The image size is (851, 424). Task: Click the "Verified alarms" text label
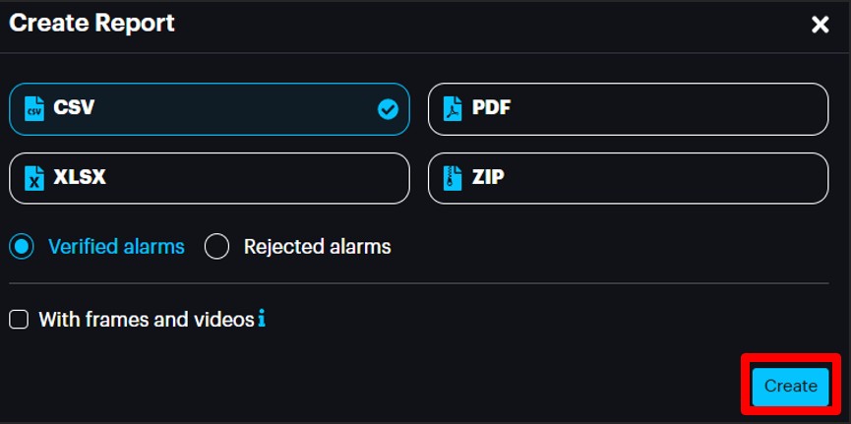coord(116,247)
